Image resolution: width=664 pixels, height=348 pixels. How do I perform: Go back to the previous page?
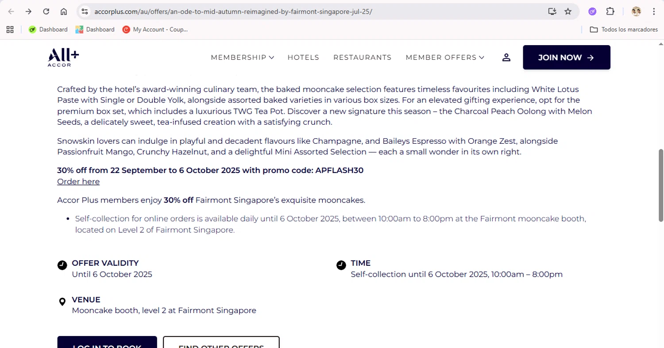click(12, 11)
